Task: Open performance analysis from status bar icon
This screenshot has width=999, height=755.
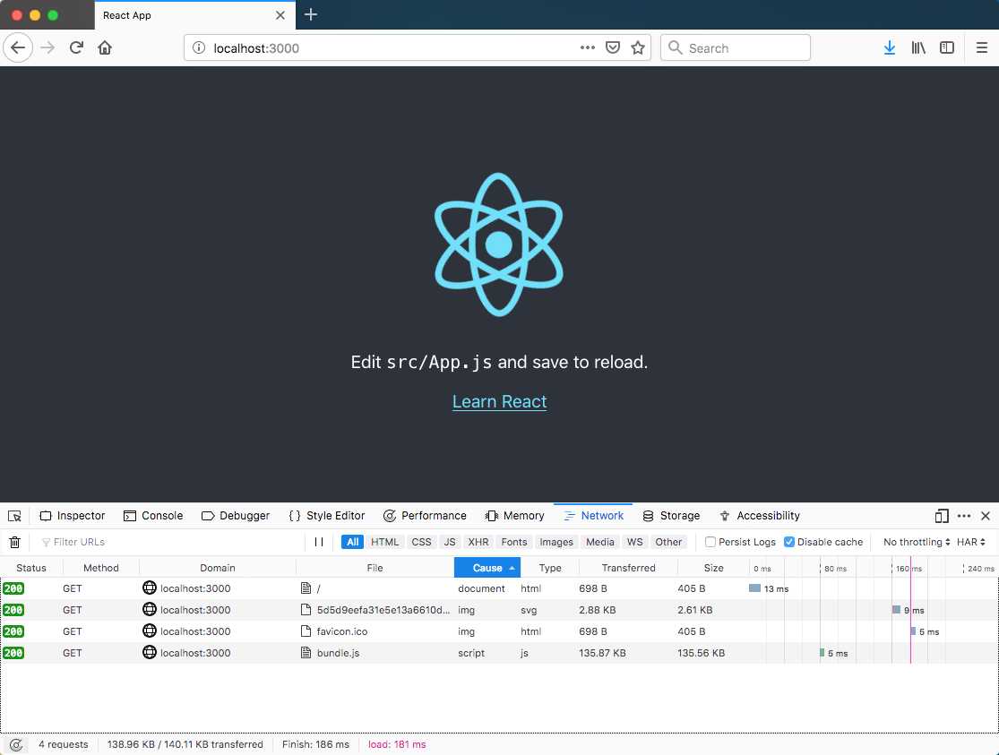Action: 16,744
